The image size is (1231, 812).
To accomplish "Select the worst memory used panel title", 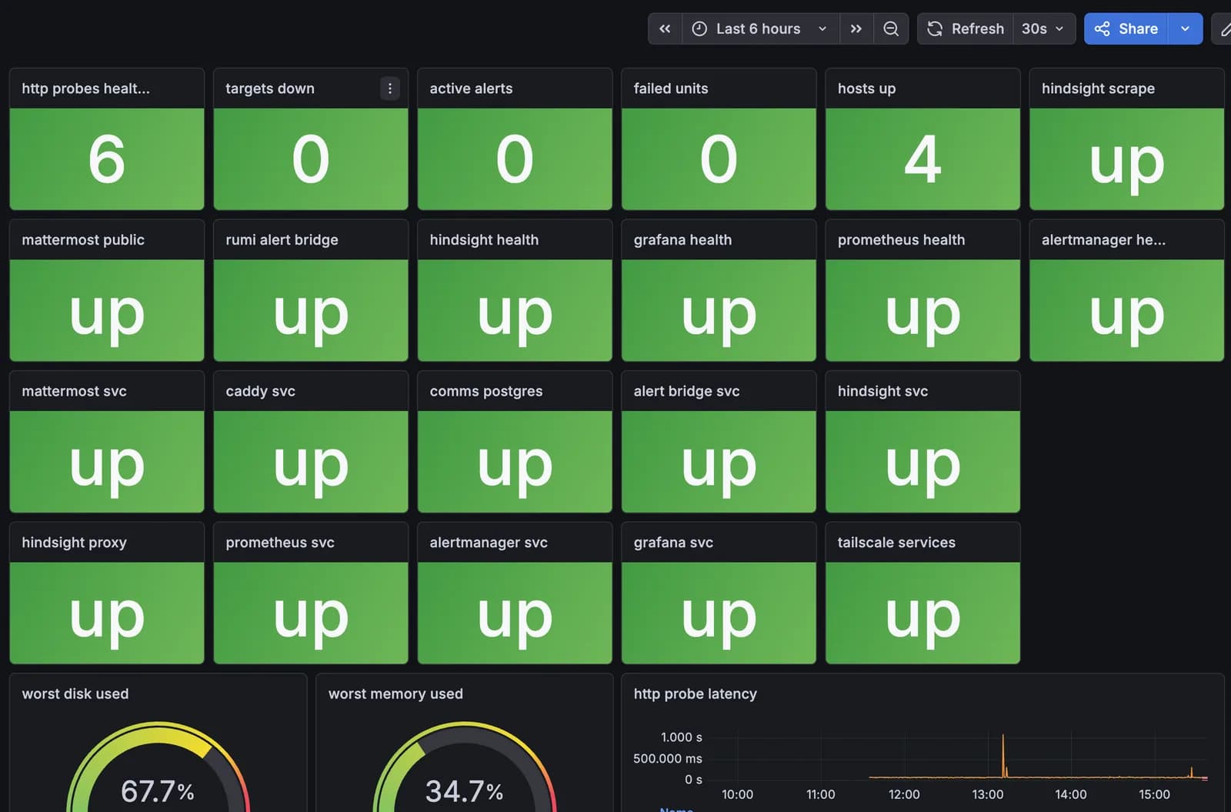I will pyautogui.click(x=395, y=694).
